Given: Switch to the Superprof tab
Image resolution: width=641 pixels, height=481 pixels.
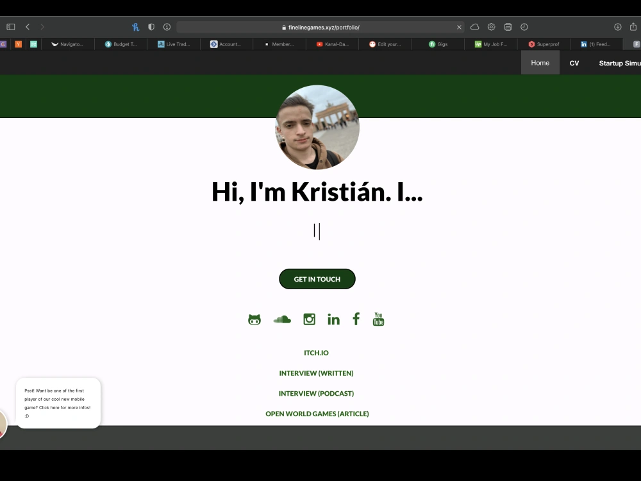Looking at the screenshot, I should (544, 44).
